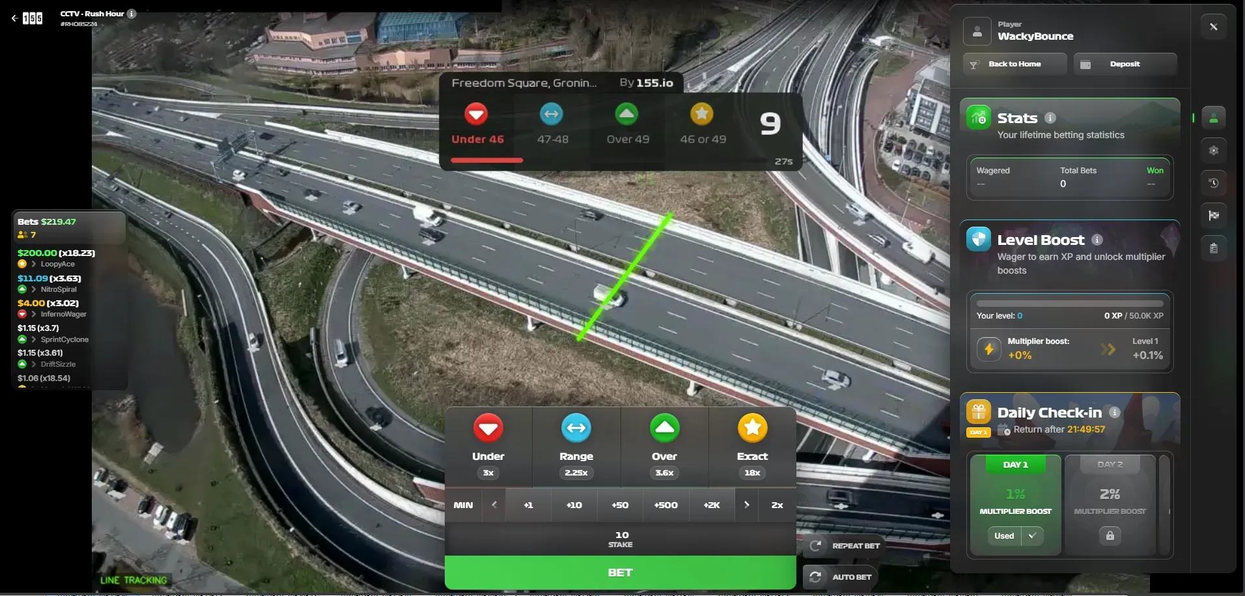Expand InfernoWager bet entry

click(x=33, y=315)
